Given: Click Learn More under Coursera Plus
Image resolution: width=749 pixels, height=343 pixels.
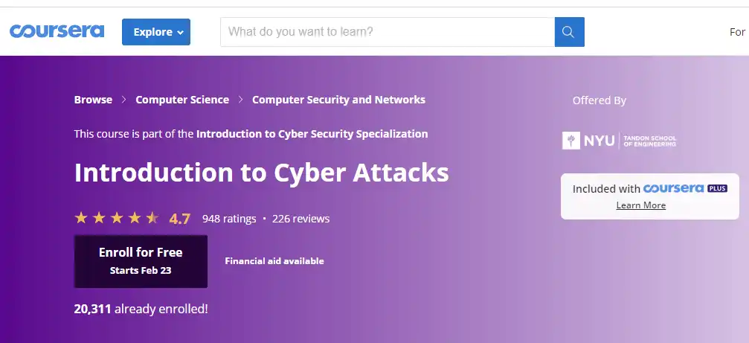Looking at the screenshot, I should point(640,205).
